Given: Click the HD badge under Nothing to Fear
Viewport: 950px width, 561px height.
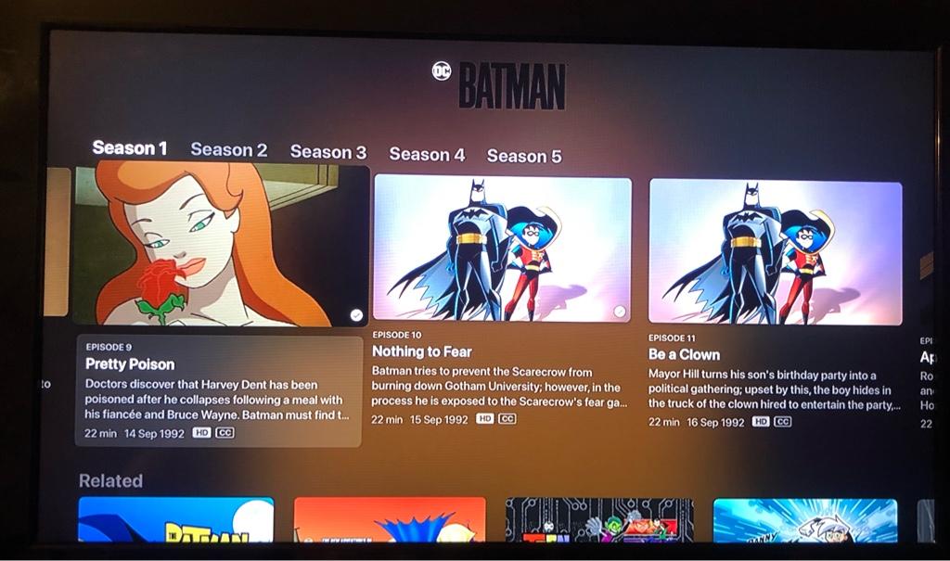Looking at the screenshot, I should click(484, 418).
